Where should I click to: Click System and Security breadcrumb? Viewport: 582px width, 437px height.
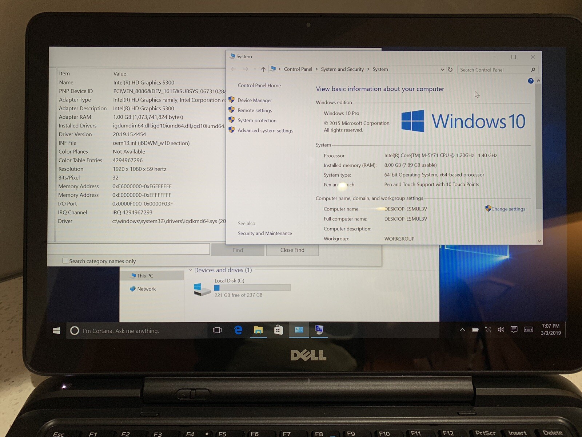[x=342, y=69]
